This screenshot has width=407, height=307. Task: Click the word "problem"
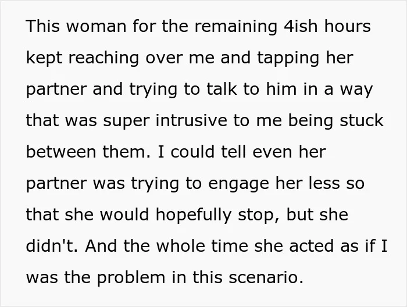(131, 278)
